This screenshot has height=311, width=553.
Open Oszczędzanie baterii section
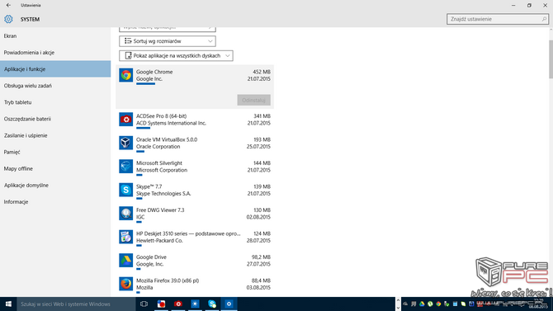click(x=55, y=119)
